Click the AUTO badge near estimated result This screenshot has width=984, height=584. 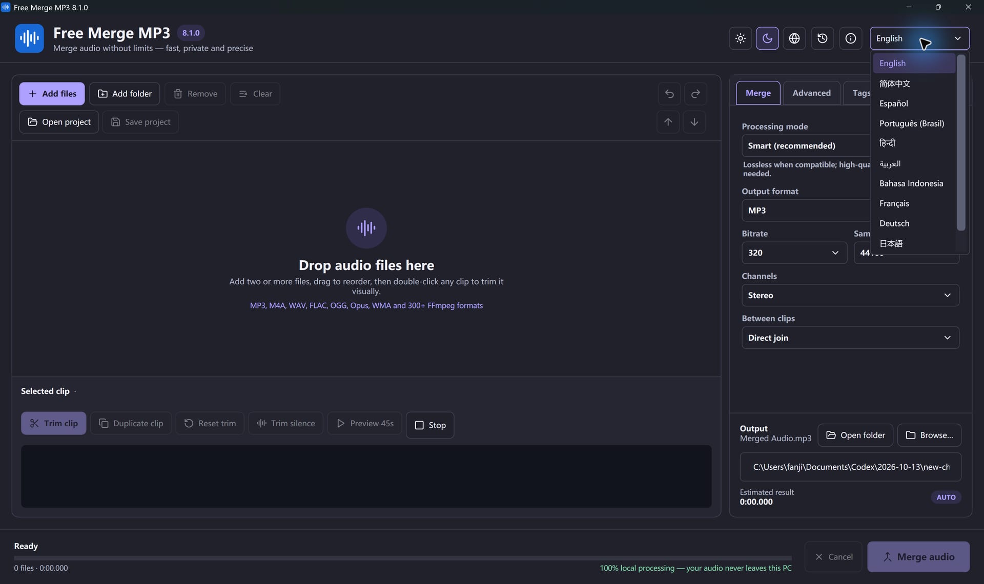[x=946, y=497]
